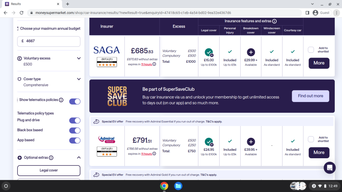This screenshot has height=192, width=342.
Task: Click Admiral expires in 11 hours link
Action: tap(146, 154)
